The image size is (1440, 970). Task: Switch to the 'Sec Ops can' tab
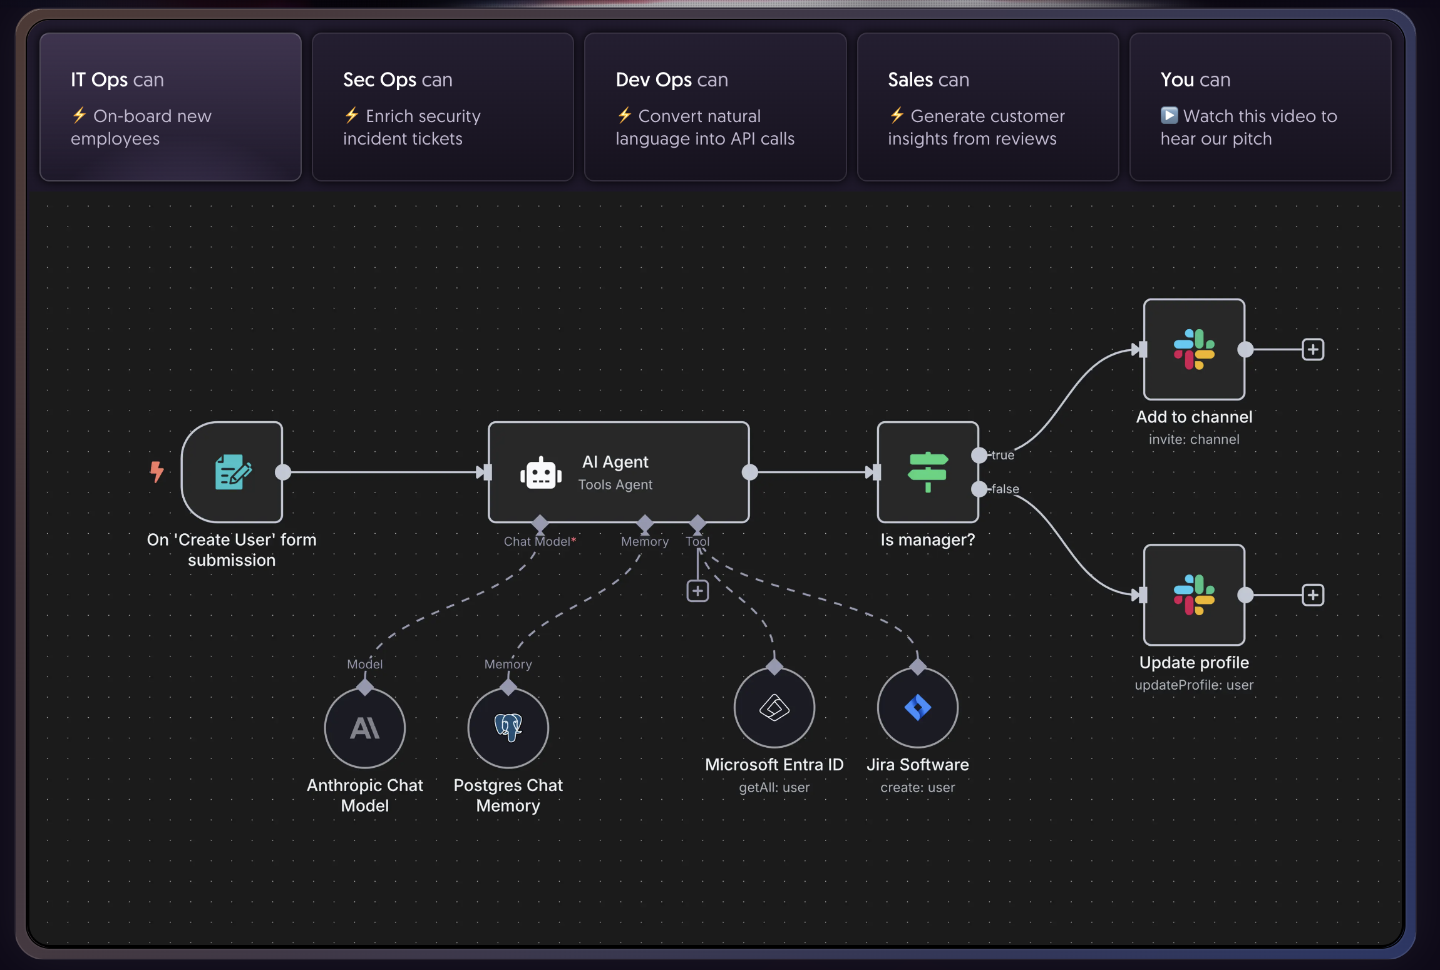pos(443,107)
